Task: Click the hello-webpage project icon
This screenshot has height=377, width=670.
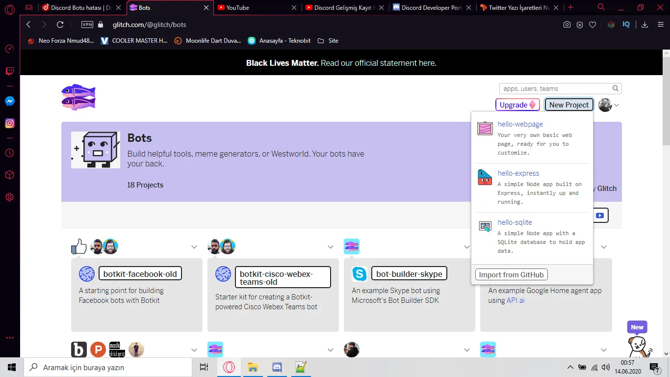Action: click(x=485, y=128)
